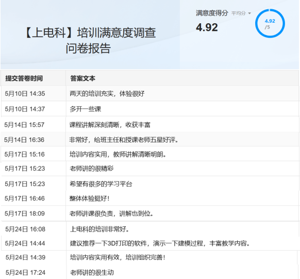Click the answer 希望有很多的学习平台

coord(101,184)
